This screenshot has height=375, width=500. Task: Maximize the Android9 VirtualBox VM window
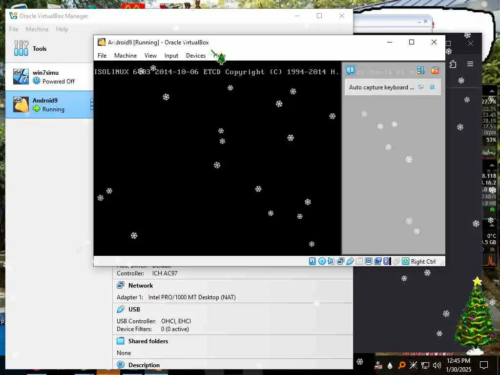(412, 42)
